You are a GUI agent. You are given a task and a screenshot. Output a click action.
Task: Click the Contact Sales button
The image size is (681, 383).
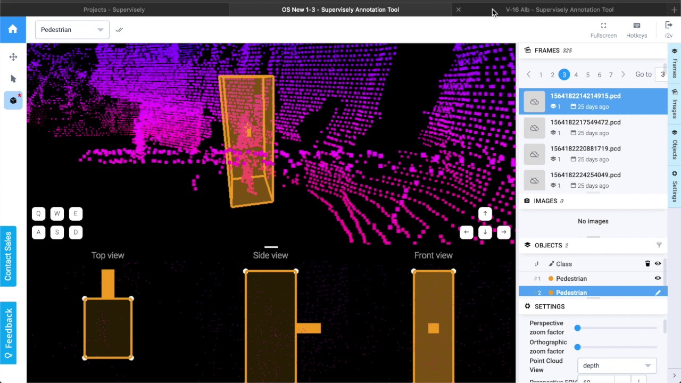(8, 256)
